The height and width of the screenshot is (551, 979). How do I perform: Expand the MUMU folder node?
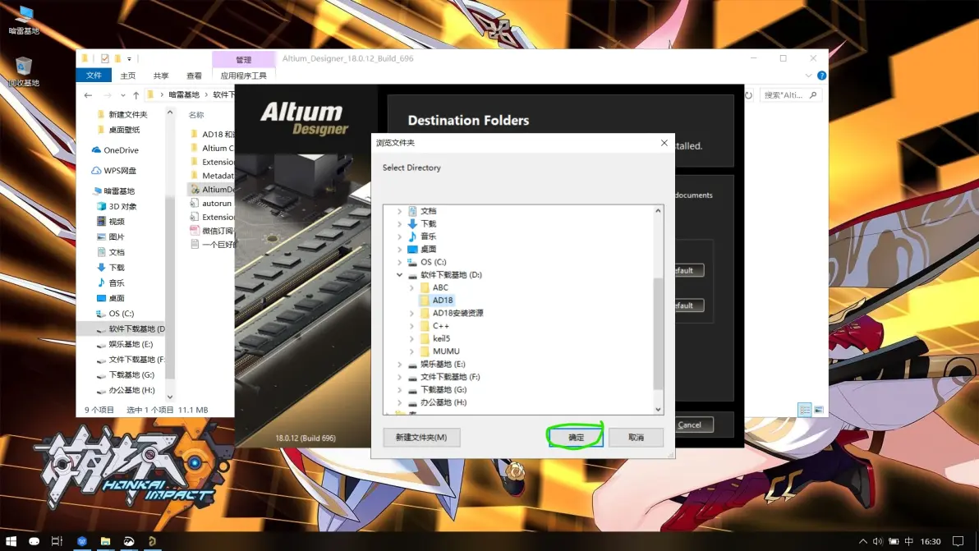[x=411, y=351]
